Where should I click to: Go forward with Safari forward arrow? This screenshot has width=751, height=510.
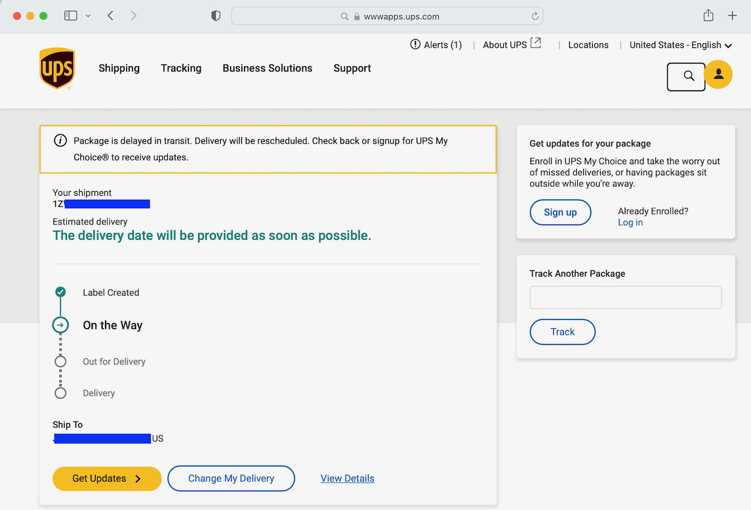coord(134,16)
